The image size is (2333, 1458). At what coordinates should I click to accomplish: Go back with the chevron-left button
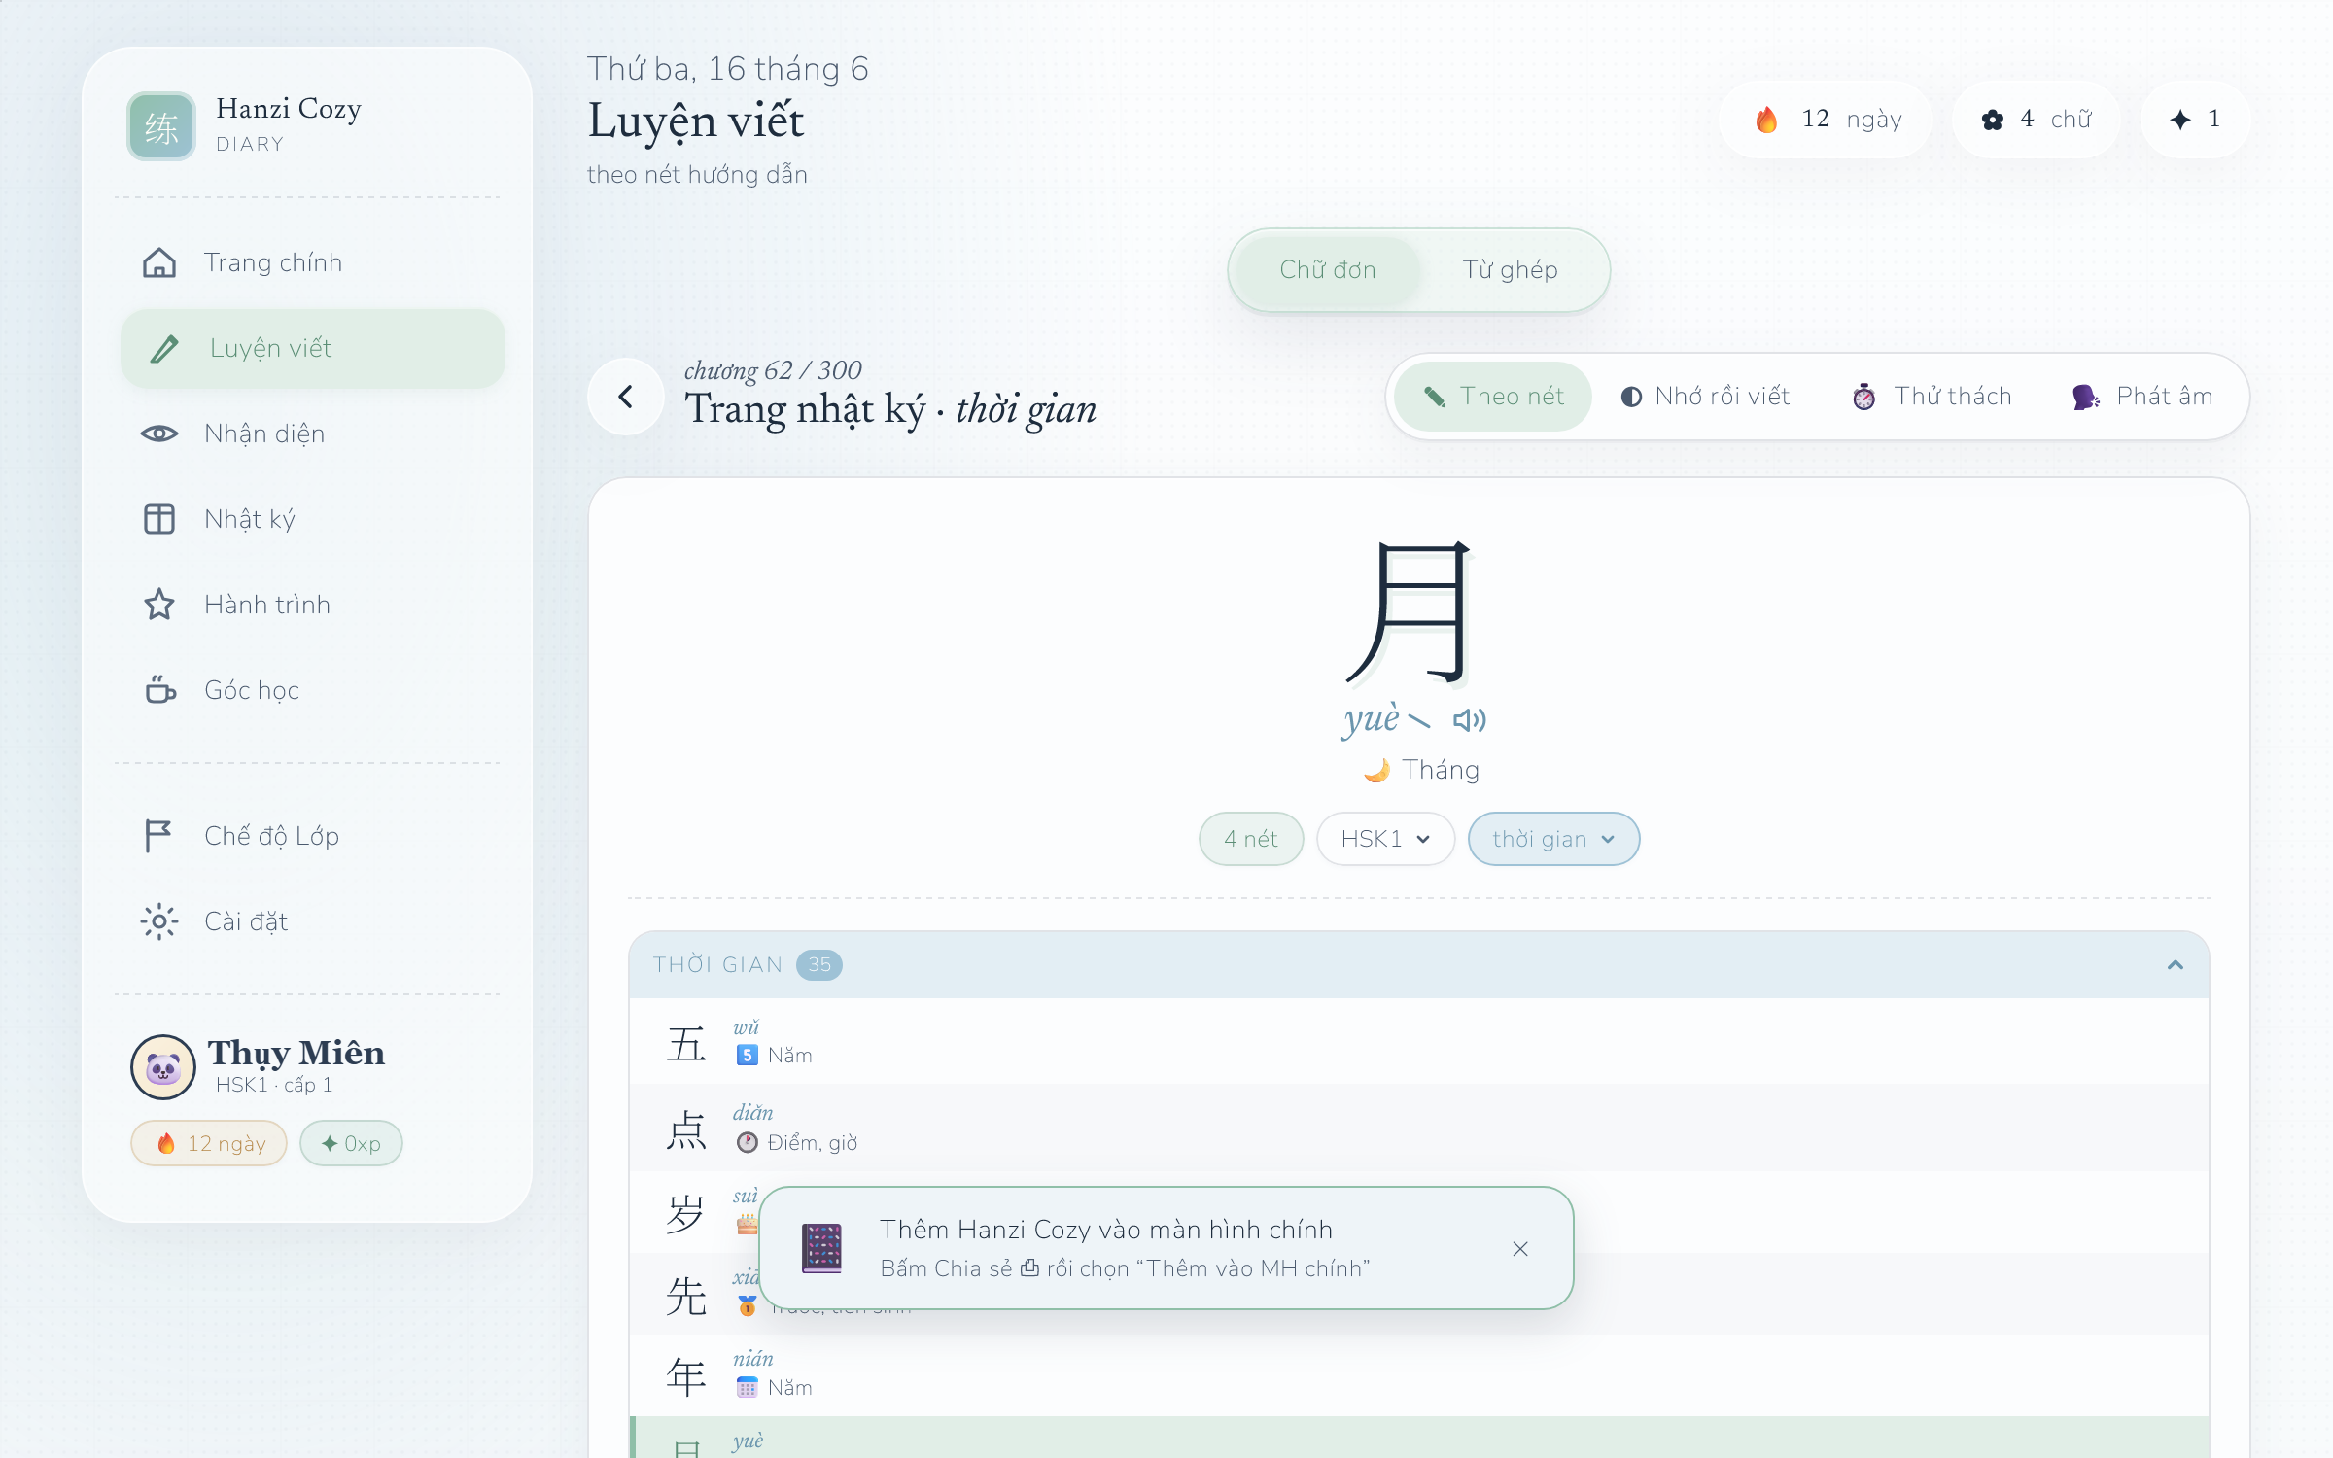(x=626, y=397)
